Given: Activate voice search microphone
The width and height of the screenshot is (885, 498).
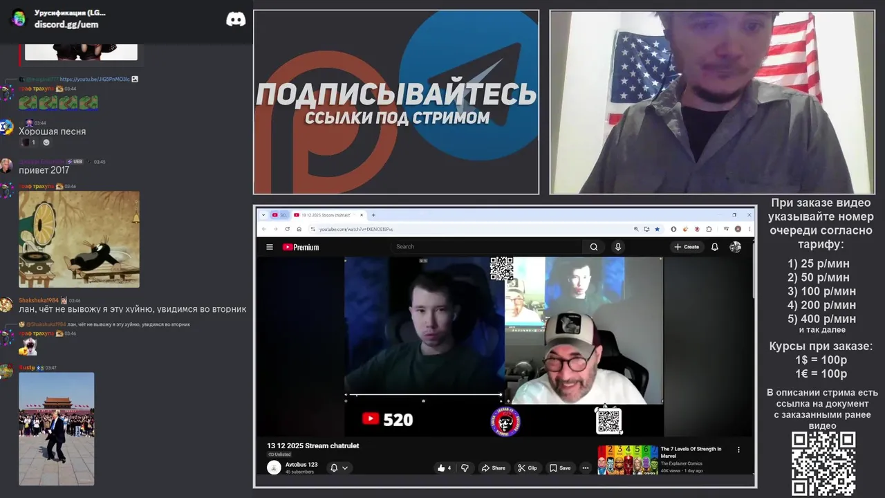Looking at the screenshot, I should pyautogui.click(x=618, y=247).
